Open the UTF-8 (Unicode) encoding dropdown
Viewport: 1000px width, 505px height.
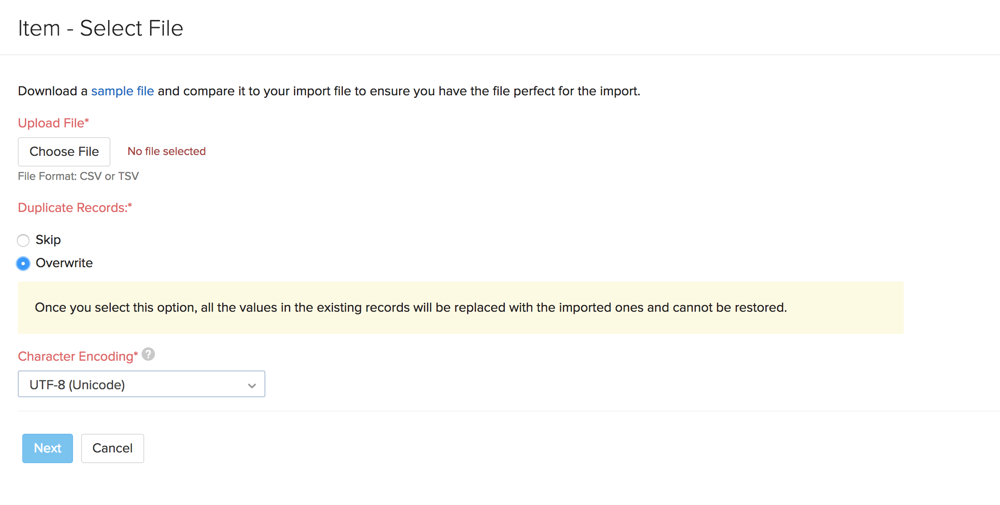[x=141, y=384]
